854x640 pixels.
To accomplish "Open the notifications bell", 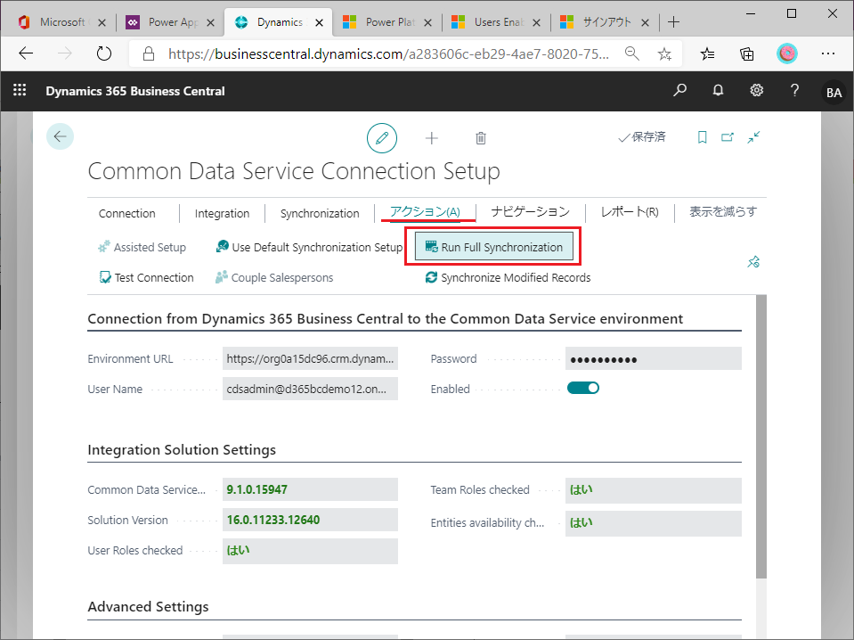I will click(x=719, y=90).
